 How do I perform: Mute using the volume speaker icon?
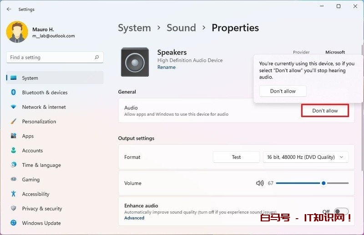click(260, 183)
